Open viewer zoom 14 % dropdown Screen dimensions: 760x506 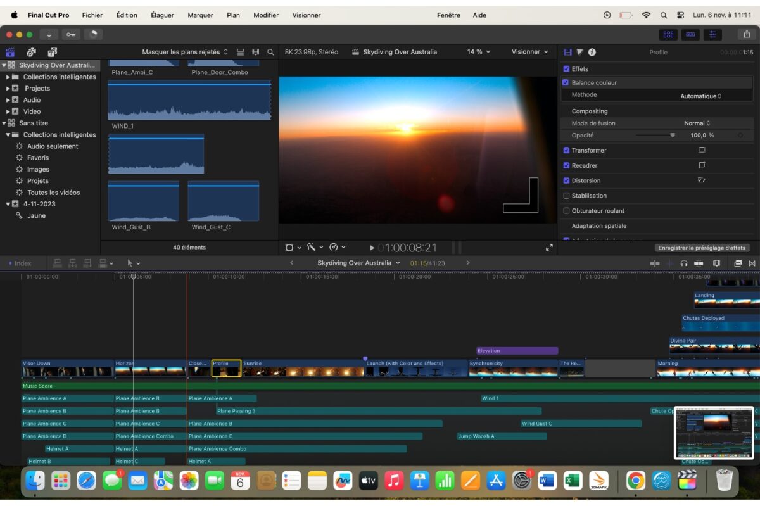(x=479, y=52)
